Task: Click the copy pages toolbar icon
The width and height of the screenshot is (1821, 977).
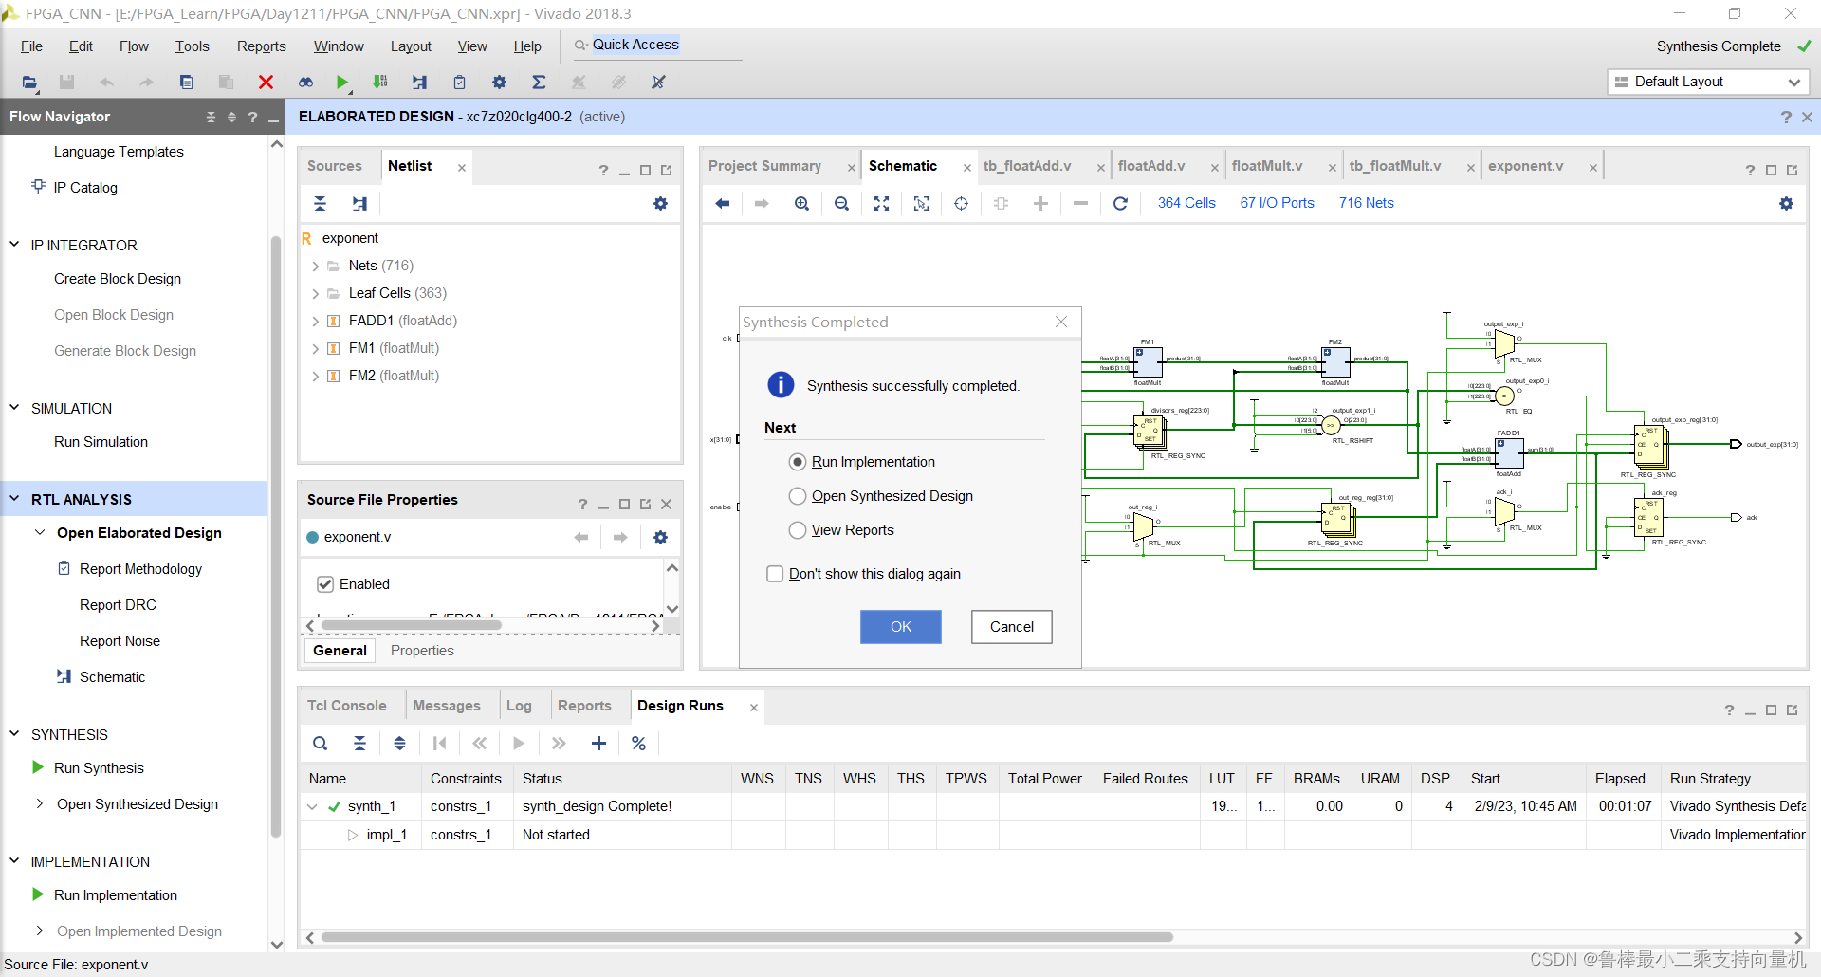Action: 186,83
